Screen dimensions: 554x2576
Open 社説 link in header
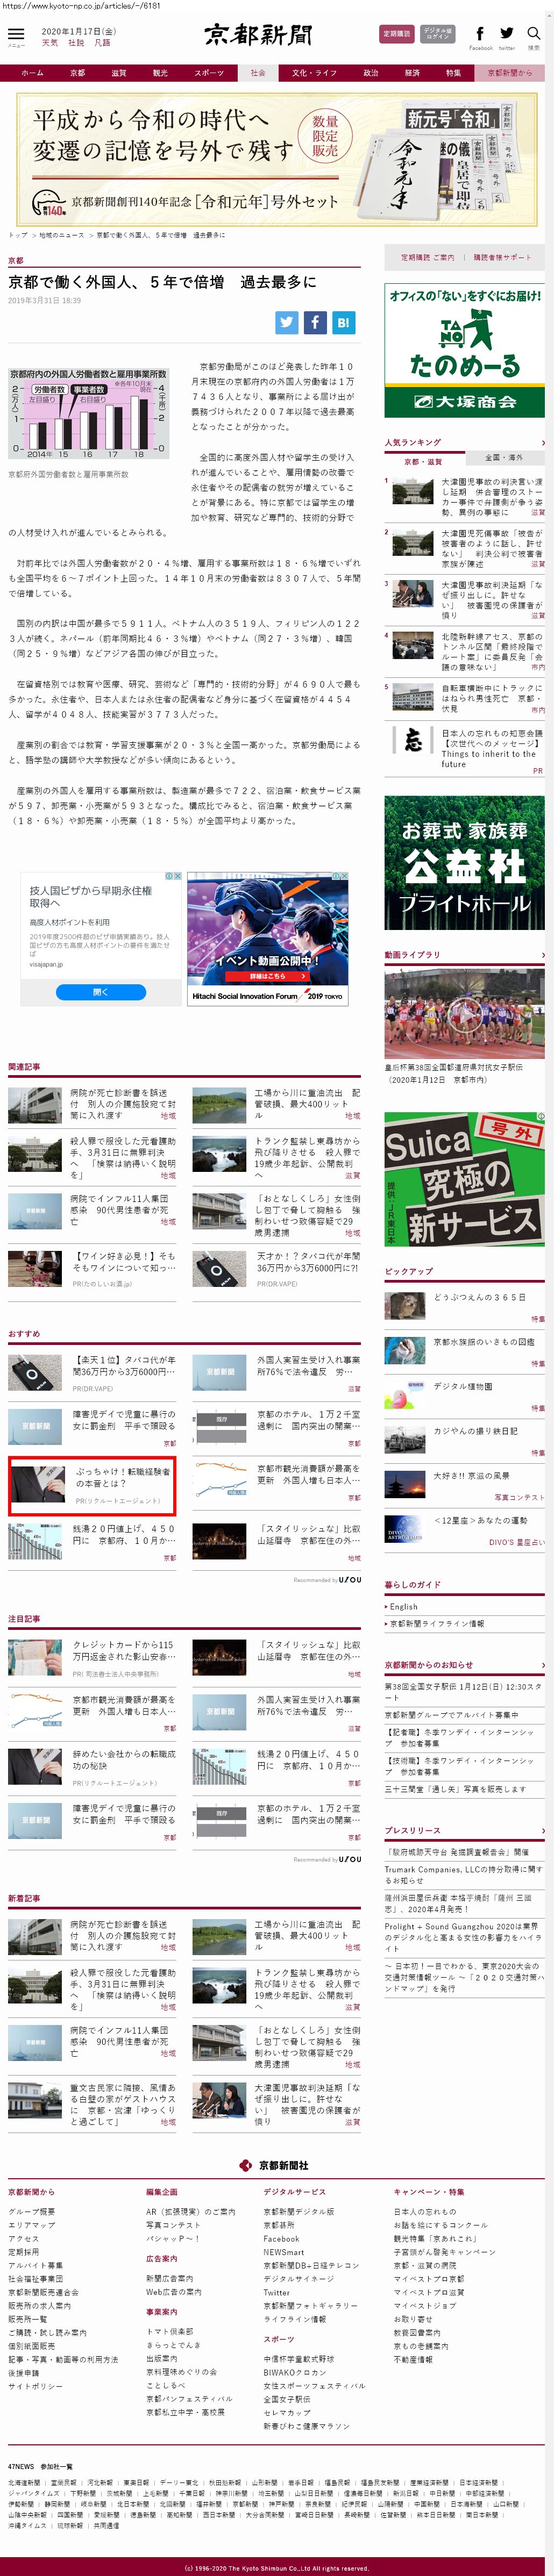click(x=76, y=43)
